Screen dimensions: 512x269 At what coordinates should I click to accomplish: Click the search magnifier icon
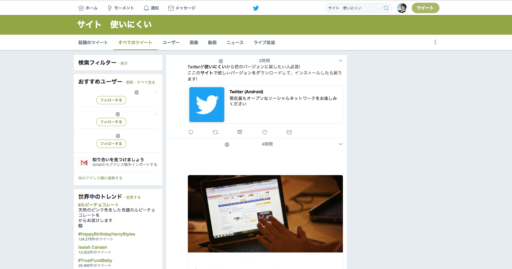[x=386, y=8]
